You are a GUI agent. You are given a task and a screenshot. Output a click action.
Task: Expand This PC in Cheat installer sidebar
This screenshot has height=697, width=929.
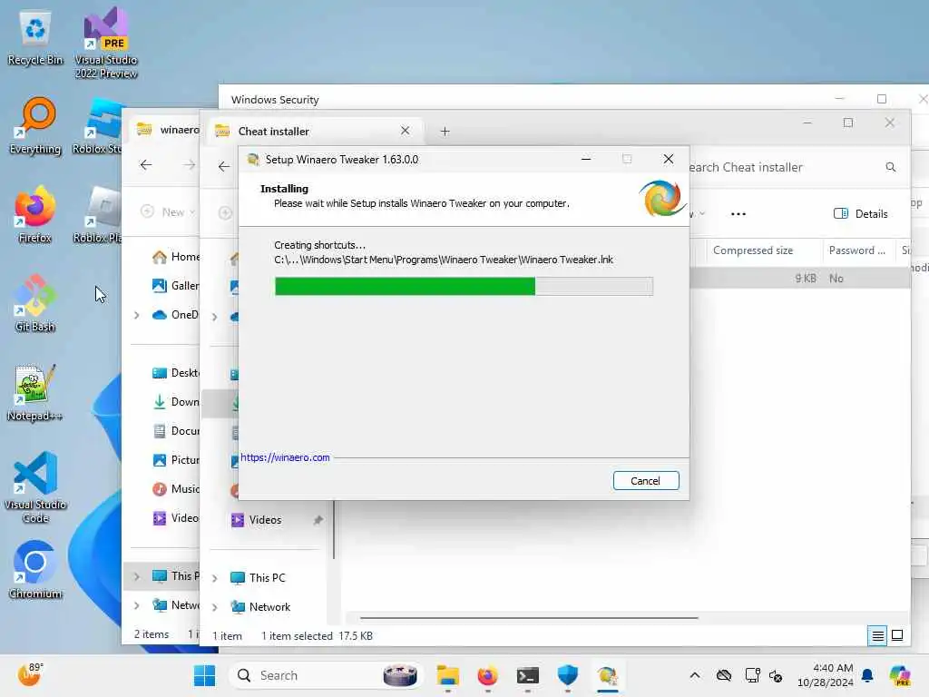pyautogui.click(x=215, y=578)
